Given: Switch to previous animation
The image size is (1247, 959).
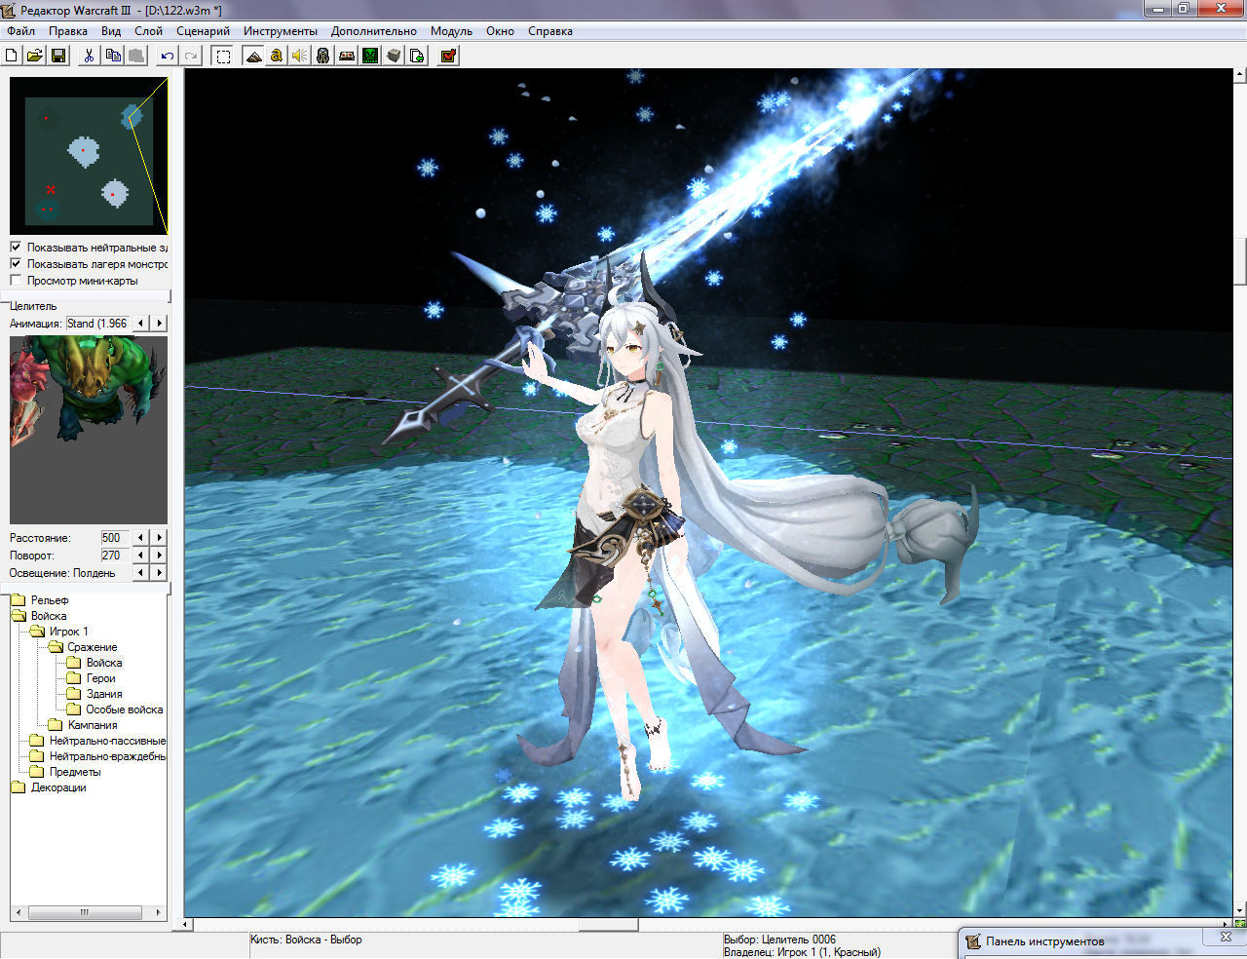Looking at the screenshot, I should click(x=141, y=324).
